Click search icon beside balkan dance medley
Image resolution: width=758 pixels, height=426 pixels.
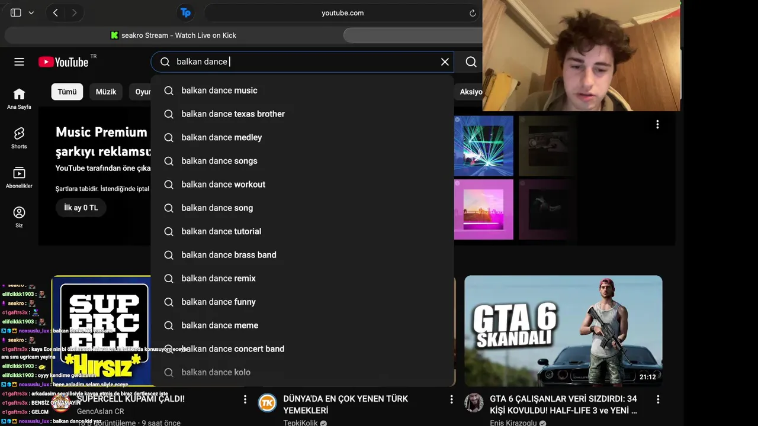point(169,137)
